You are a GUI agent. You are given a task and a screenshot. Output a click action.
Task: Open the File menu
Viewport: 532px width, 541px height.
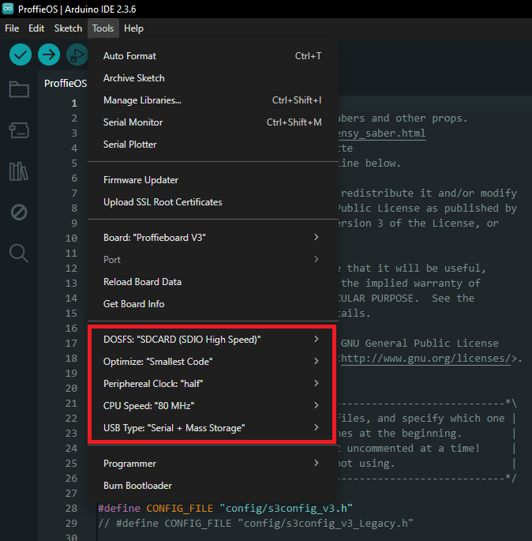pos(12,28)
